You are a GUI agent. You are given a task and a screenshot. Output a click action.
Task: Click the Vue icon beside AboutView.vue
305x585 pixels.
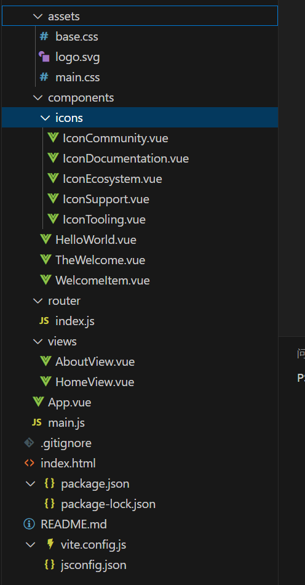click(x=46, y=361)
